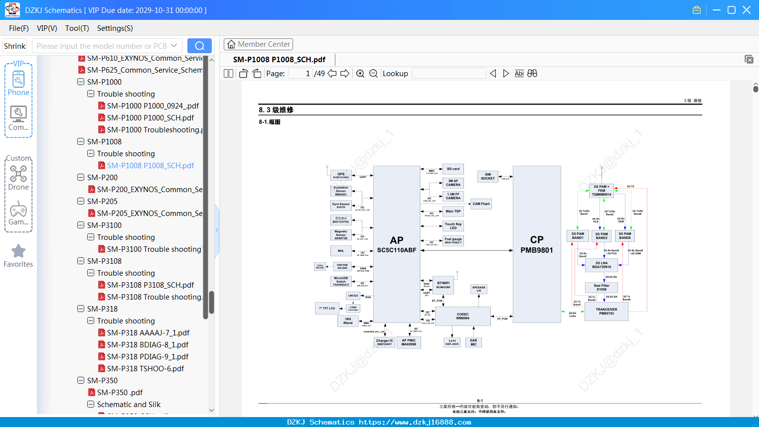The height and width of the screenshot is (427, 759).
Task: Rotate the page clockwise
Action: click(x=257, y=74)
